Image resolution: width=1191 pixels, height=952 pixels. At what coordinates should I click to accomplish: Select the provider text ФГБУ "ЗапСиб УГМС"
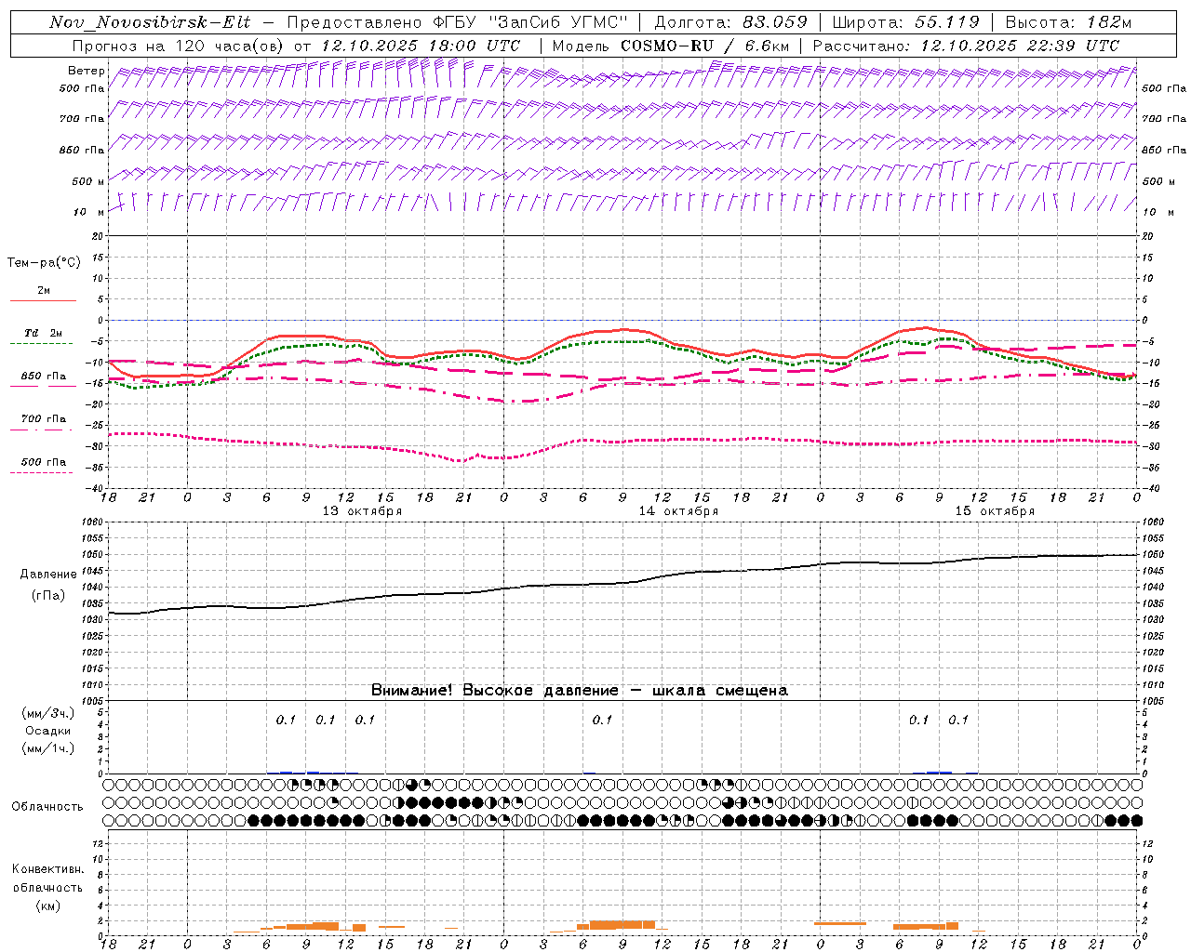coord(531,22)
